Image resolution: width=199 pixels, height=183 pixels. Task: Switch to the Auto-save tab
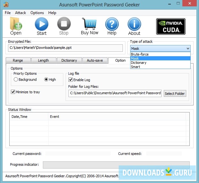(x=95, y=60)
